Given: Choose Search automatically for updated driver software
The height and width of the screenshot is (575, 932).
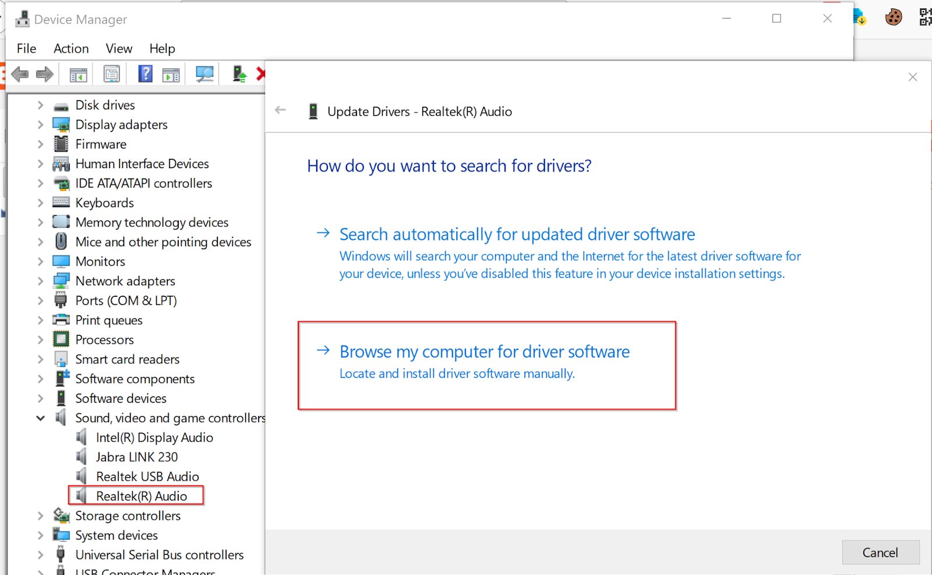Looking at the screenshot, I should click(517, 235).
